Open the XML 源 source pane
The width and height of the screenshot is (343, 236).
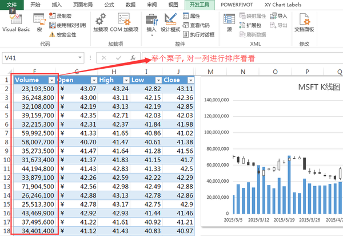[229, 22]
